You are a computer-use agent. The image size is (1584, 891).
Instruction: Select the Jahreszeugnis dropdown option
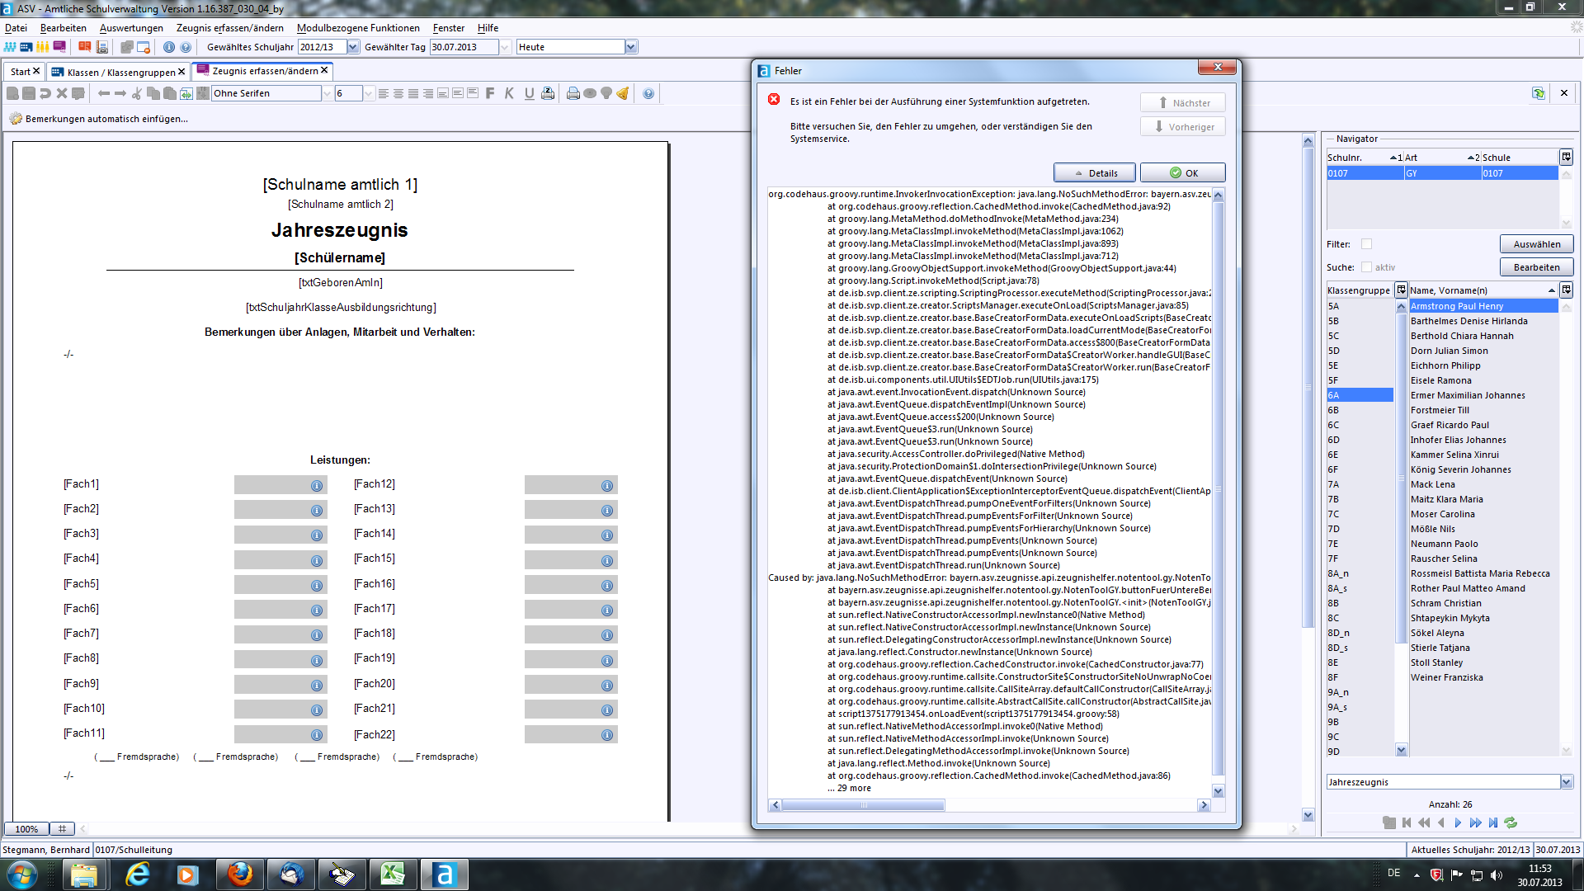pyautogui.click(x=1441, y=781)
